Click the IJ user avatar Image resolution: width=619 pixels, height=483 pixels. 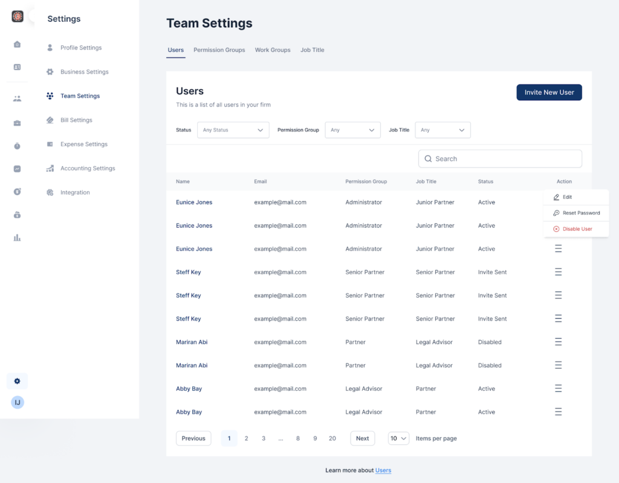point(18,402)
